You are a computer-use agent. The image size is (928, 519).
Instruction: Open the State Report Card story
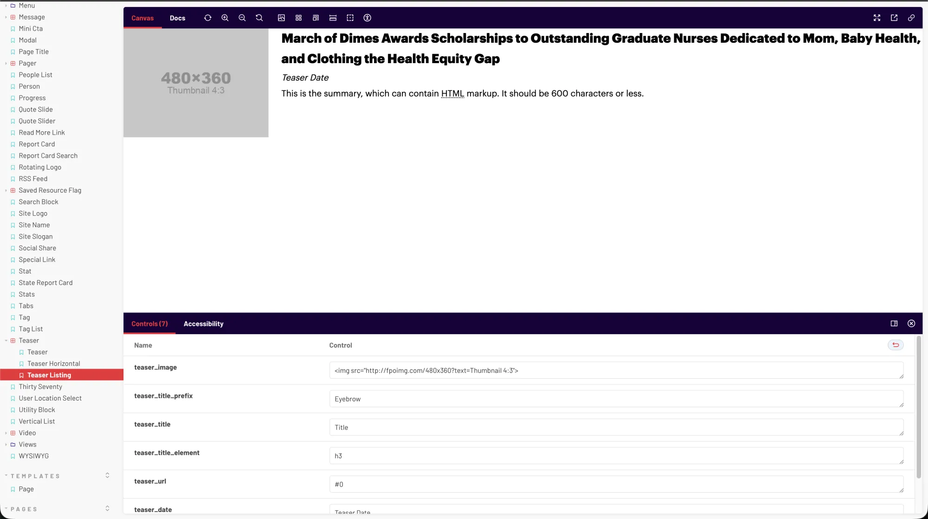pos(45,283)
